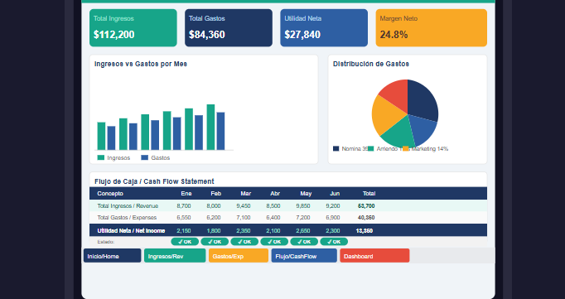The height and width of the screenshot is (299, 565).
Task: Open the Flujo/CashFlow tab
Action: click(x=304, y=256)
